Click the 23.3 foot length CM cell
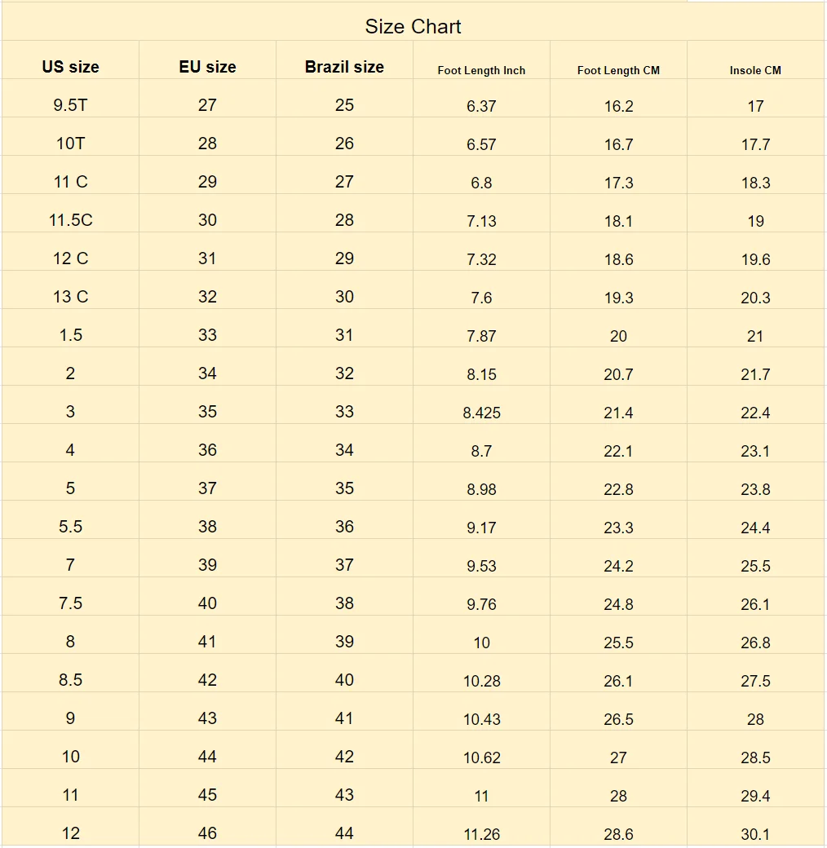 tap(618, 528)
